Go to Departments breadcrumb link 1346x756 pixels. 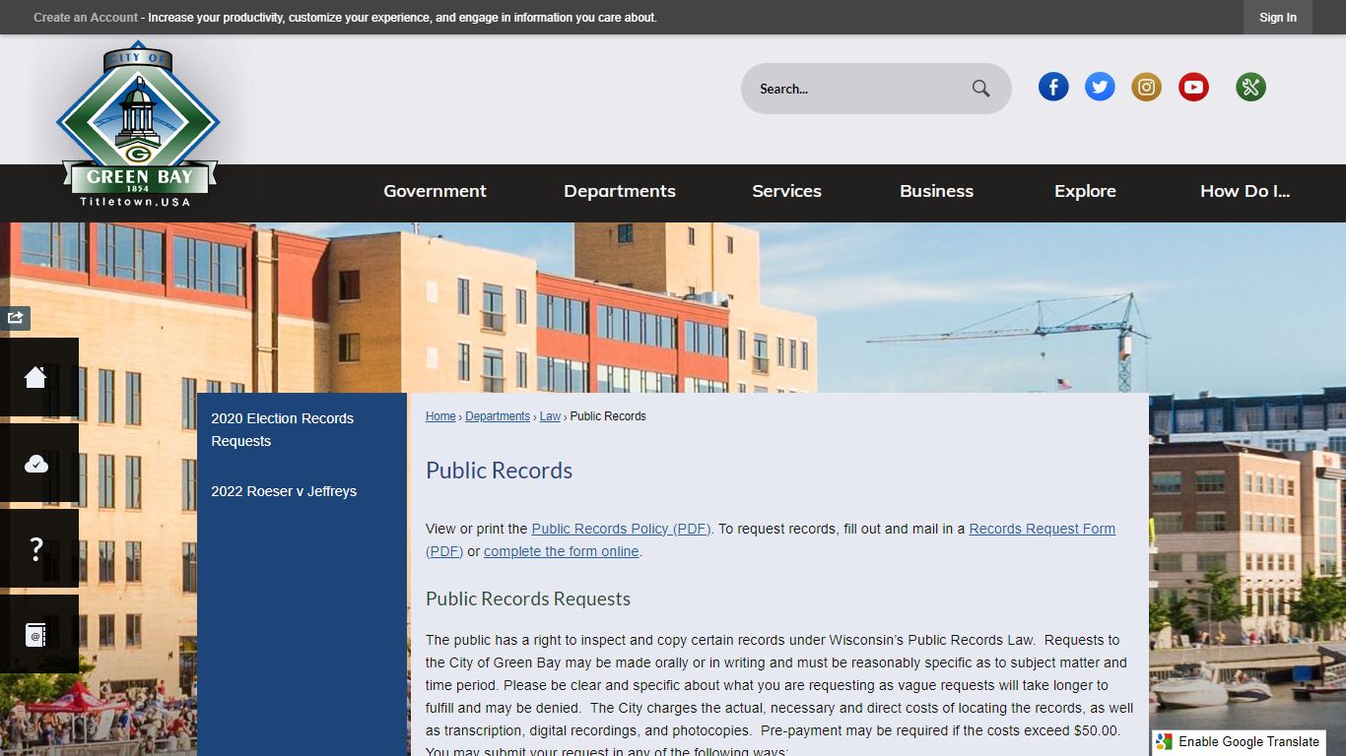coord(498,416)
